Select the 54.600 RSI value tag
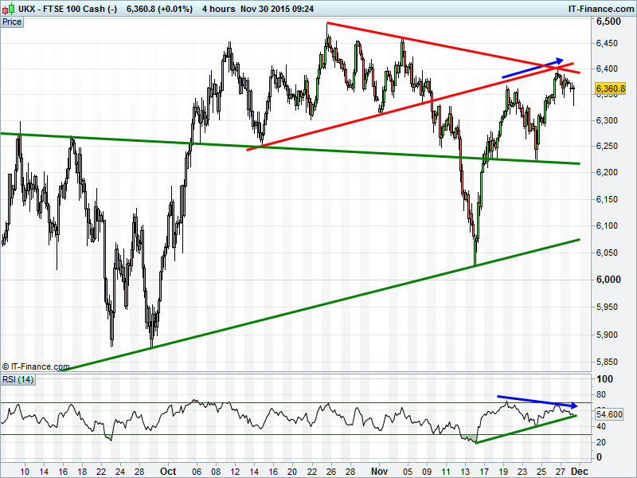 click(609, 414)
